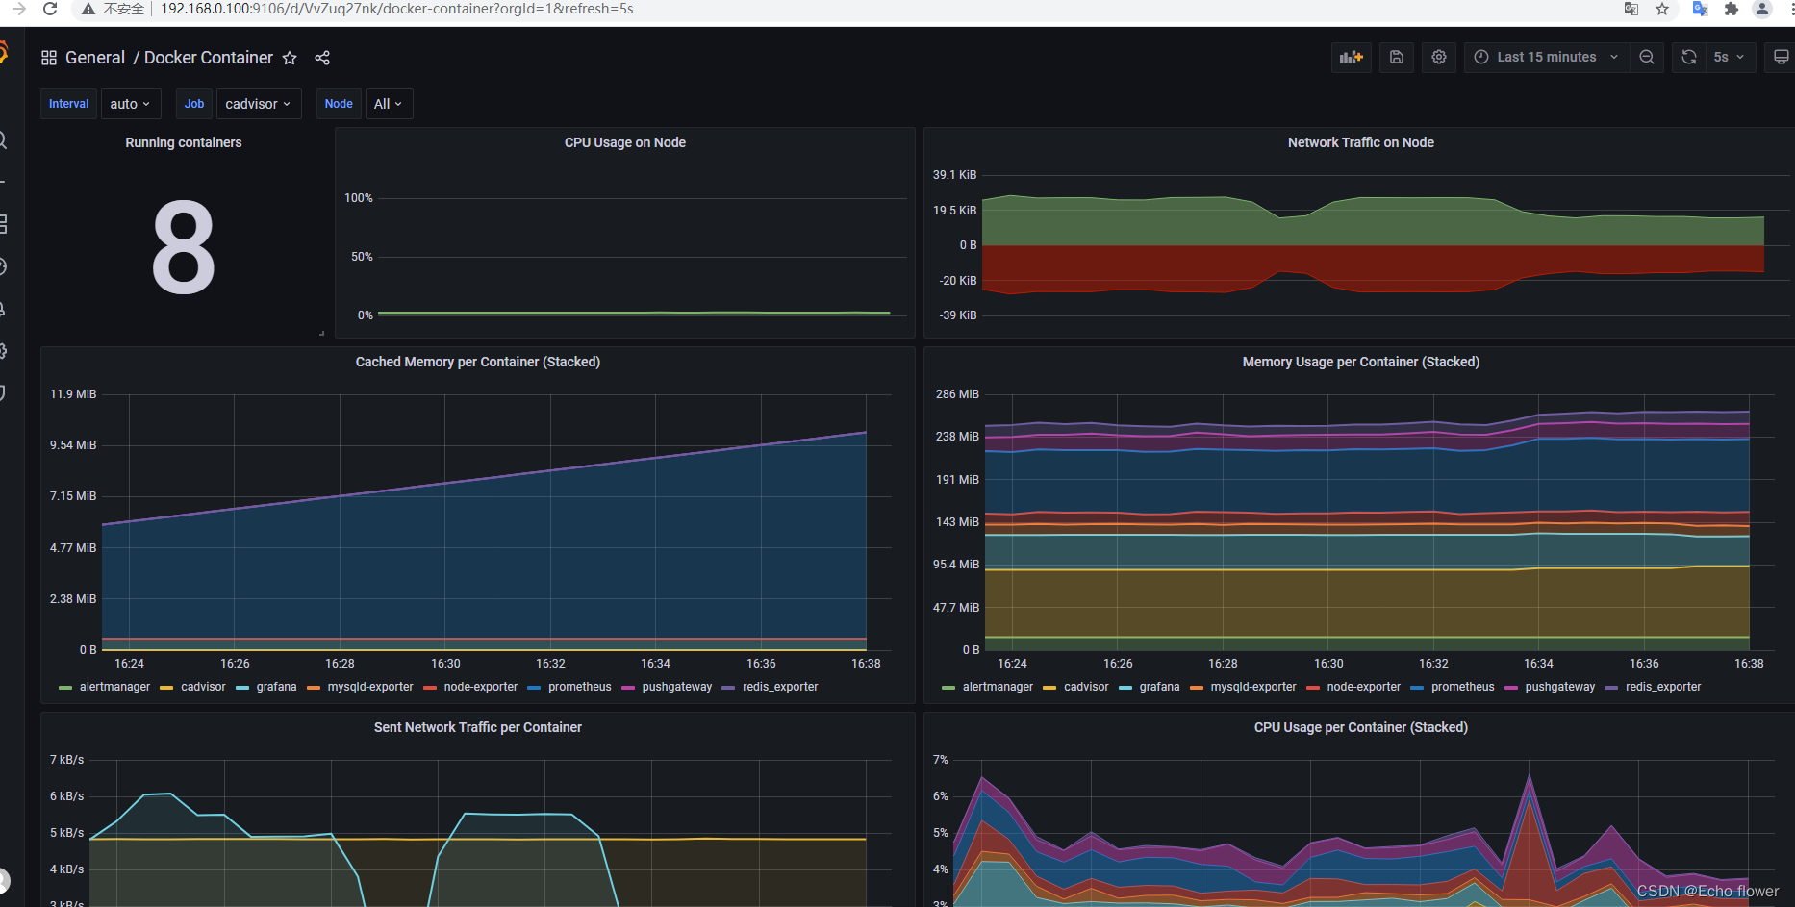This screenshot has height=907, width=1795.
Task: Open the browser translate icon
Action: click(x=1631, y=9)
